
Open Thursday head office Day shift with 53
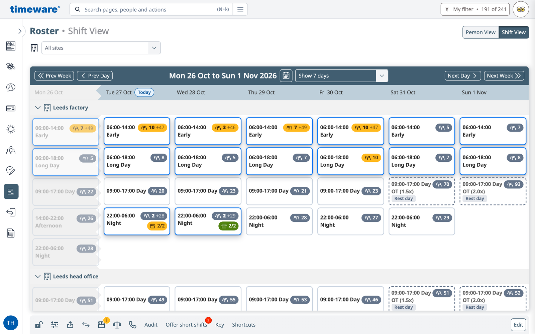(x=279, y=300)
